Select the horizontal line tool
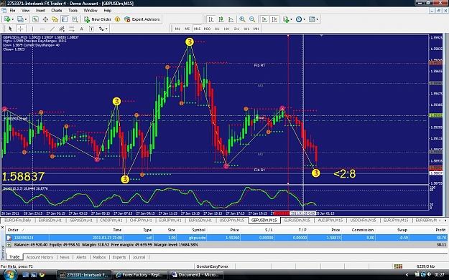The width and height of the screenshot is (449, 280). [x=42, y=29]
